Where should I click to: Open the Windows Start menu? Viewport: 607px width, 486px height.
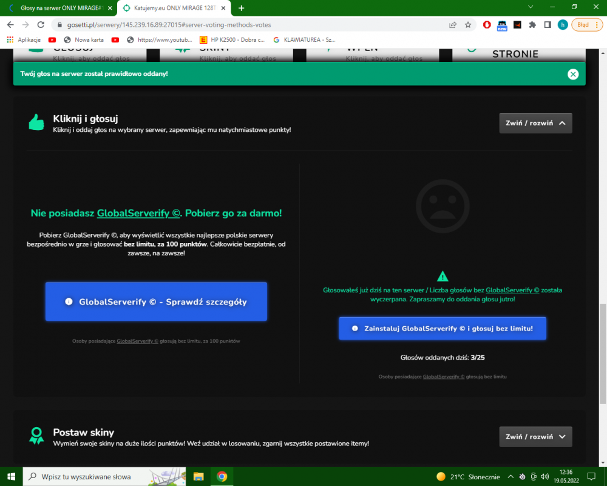(11, 477)
